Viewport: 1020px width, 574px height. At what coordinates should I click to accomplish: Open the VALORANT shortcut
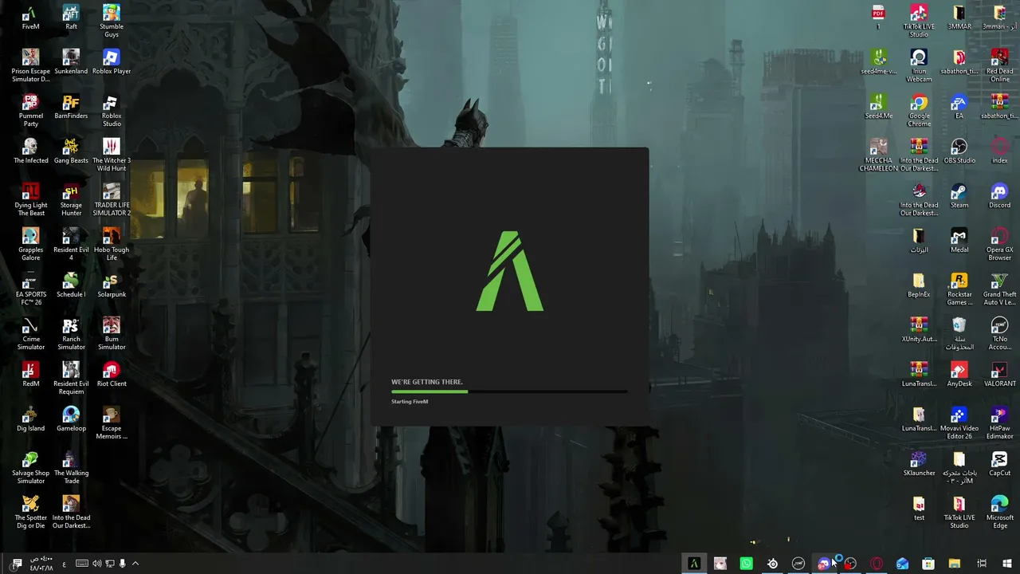[999, 375]
